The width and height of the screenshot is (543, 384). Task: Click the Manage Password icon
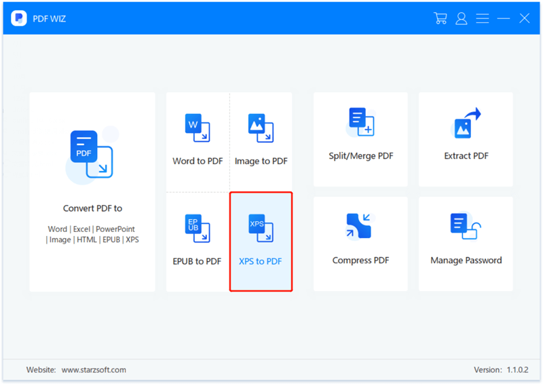tap(466, 226)
